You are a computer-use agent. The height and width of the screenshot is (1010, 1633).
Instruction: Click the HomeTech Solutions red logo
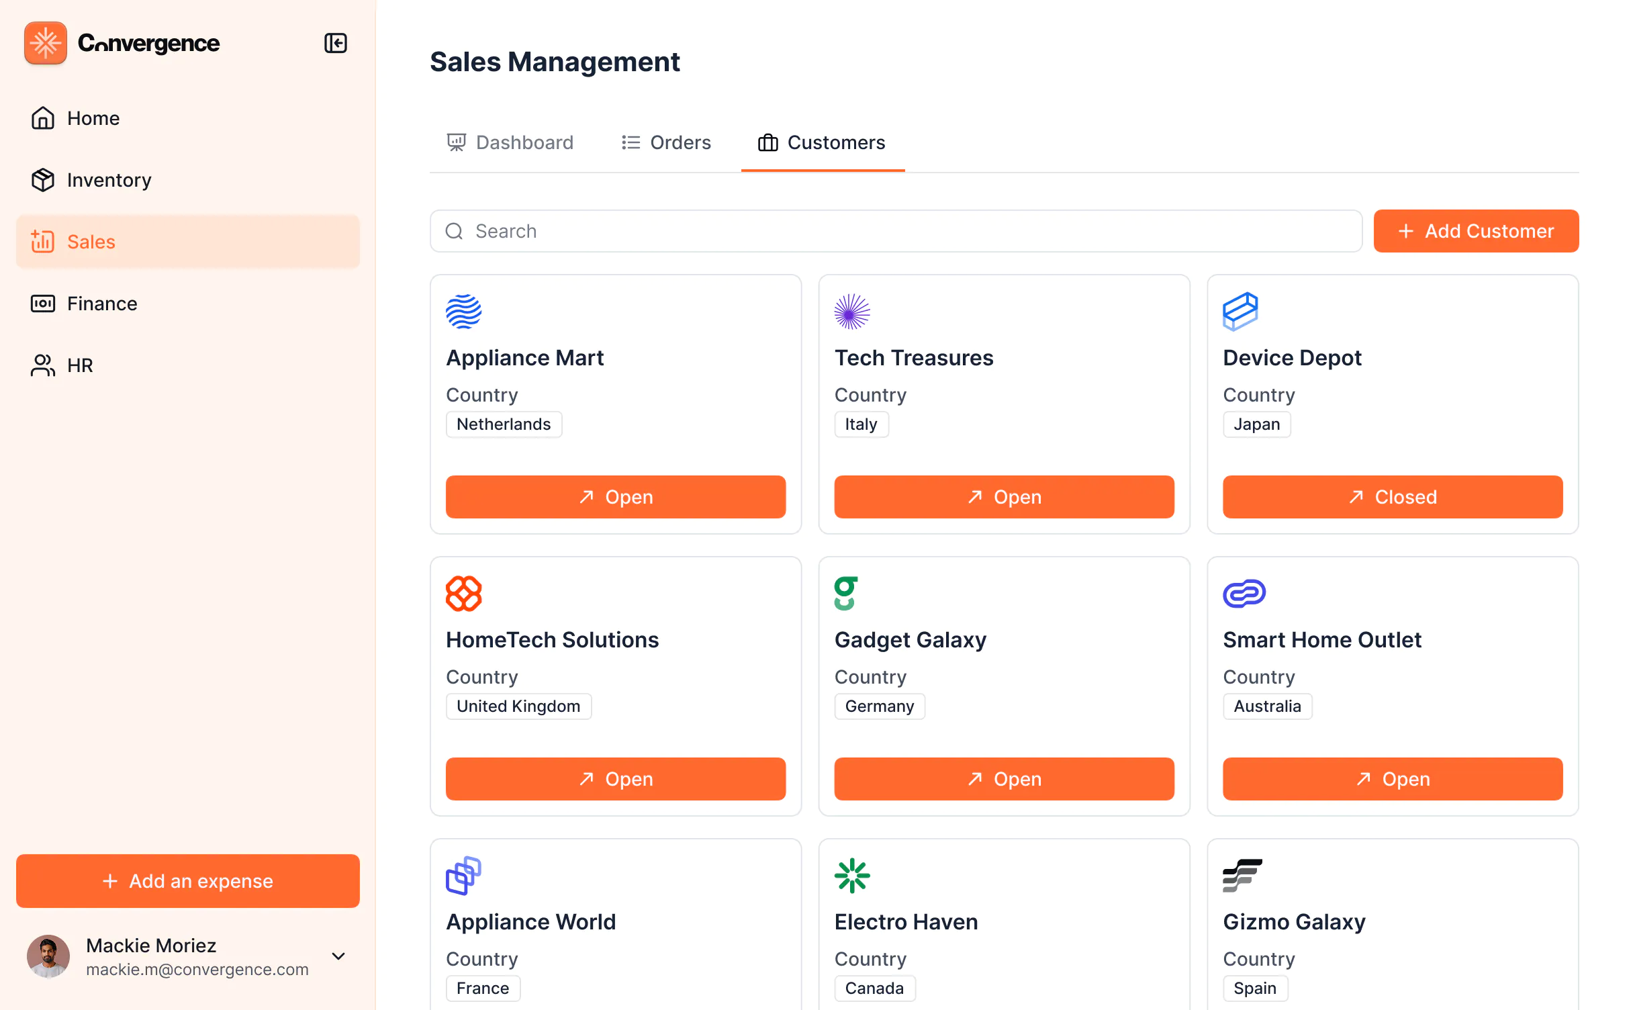click(463, 594)
